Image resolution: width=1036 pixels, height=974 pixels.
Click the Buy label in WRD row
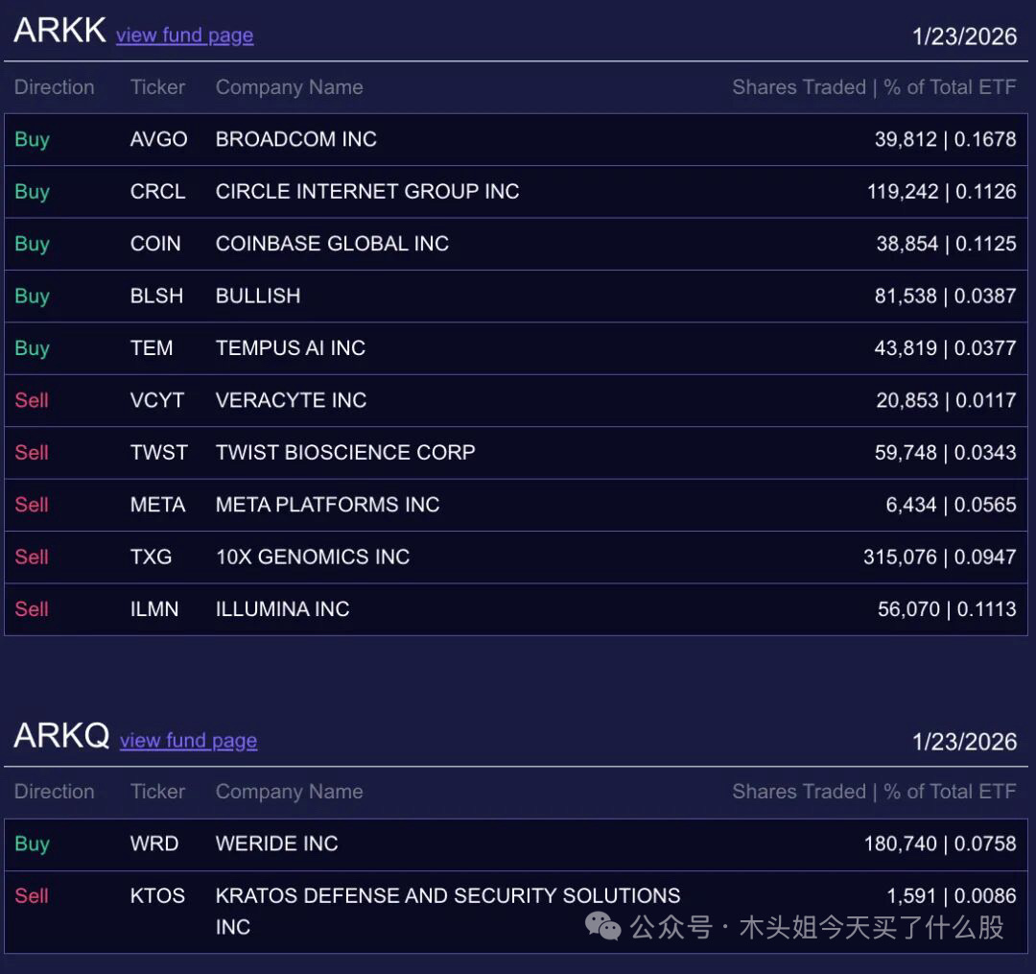pyautogui.click(x=33, y=844)
